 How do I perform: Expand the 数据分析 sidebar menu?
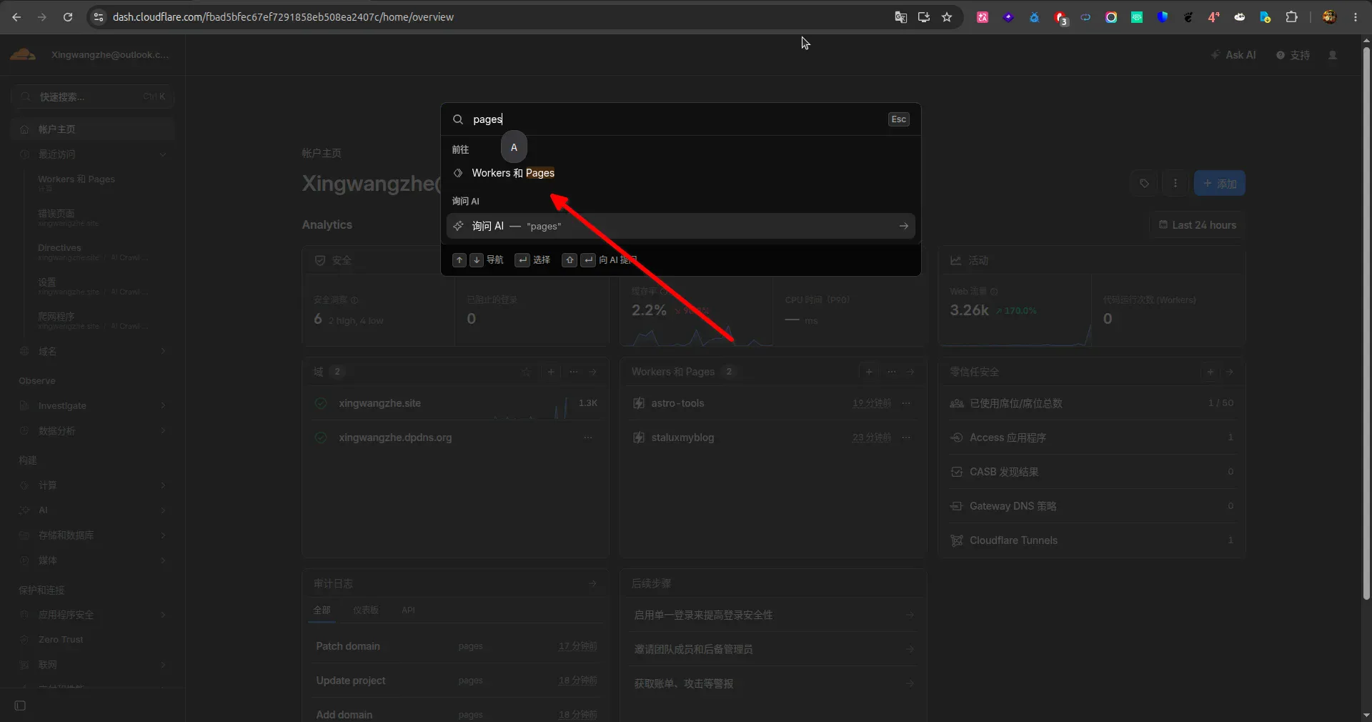pyautogui.click(x=163, y=430)
